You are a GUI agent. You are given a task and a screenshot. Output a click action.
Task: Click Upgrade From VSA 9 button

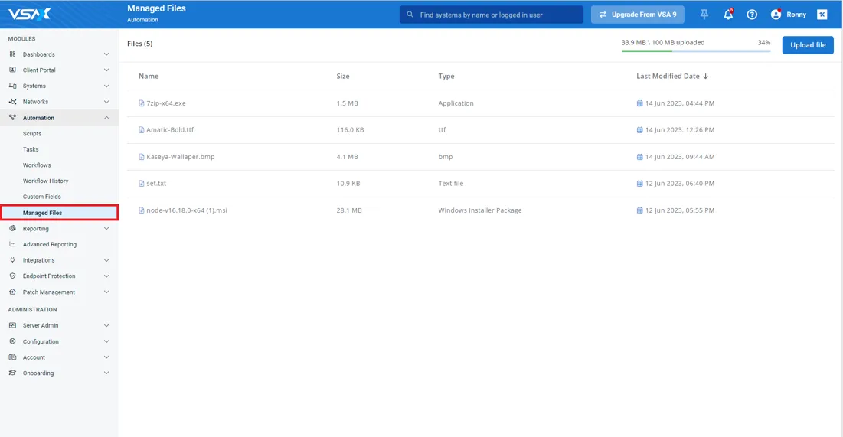[x=638, y=15]
